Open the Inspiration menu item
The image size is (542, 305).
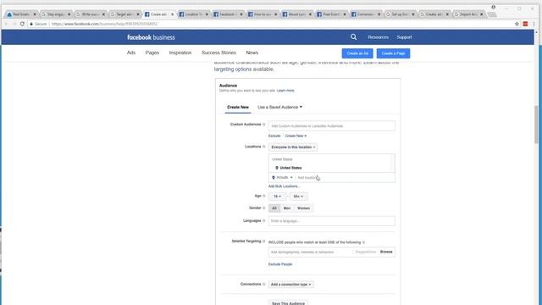click(180, 53)
